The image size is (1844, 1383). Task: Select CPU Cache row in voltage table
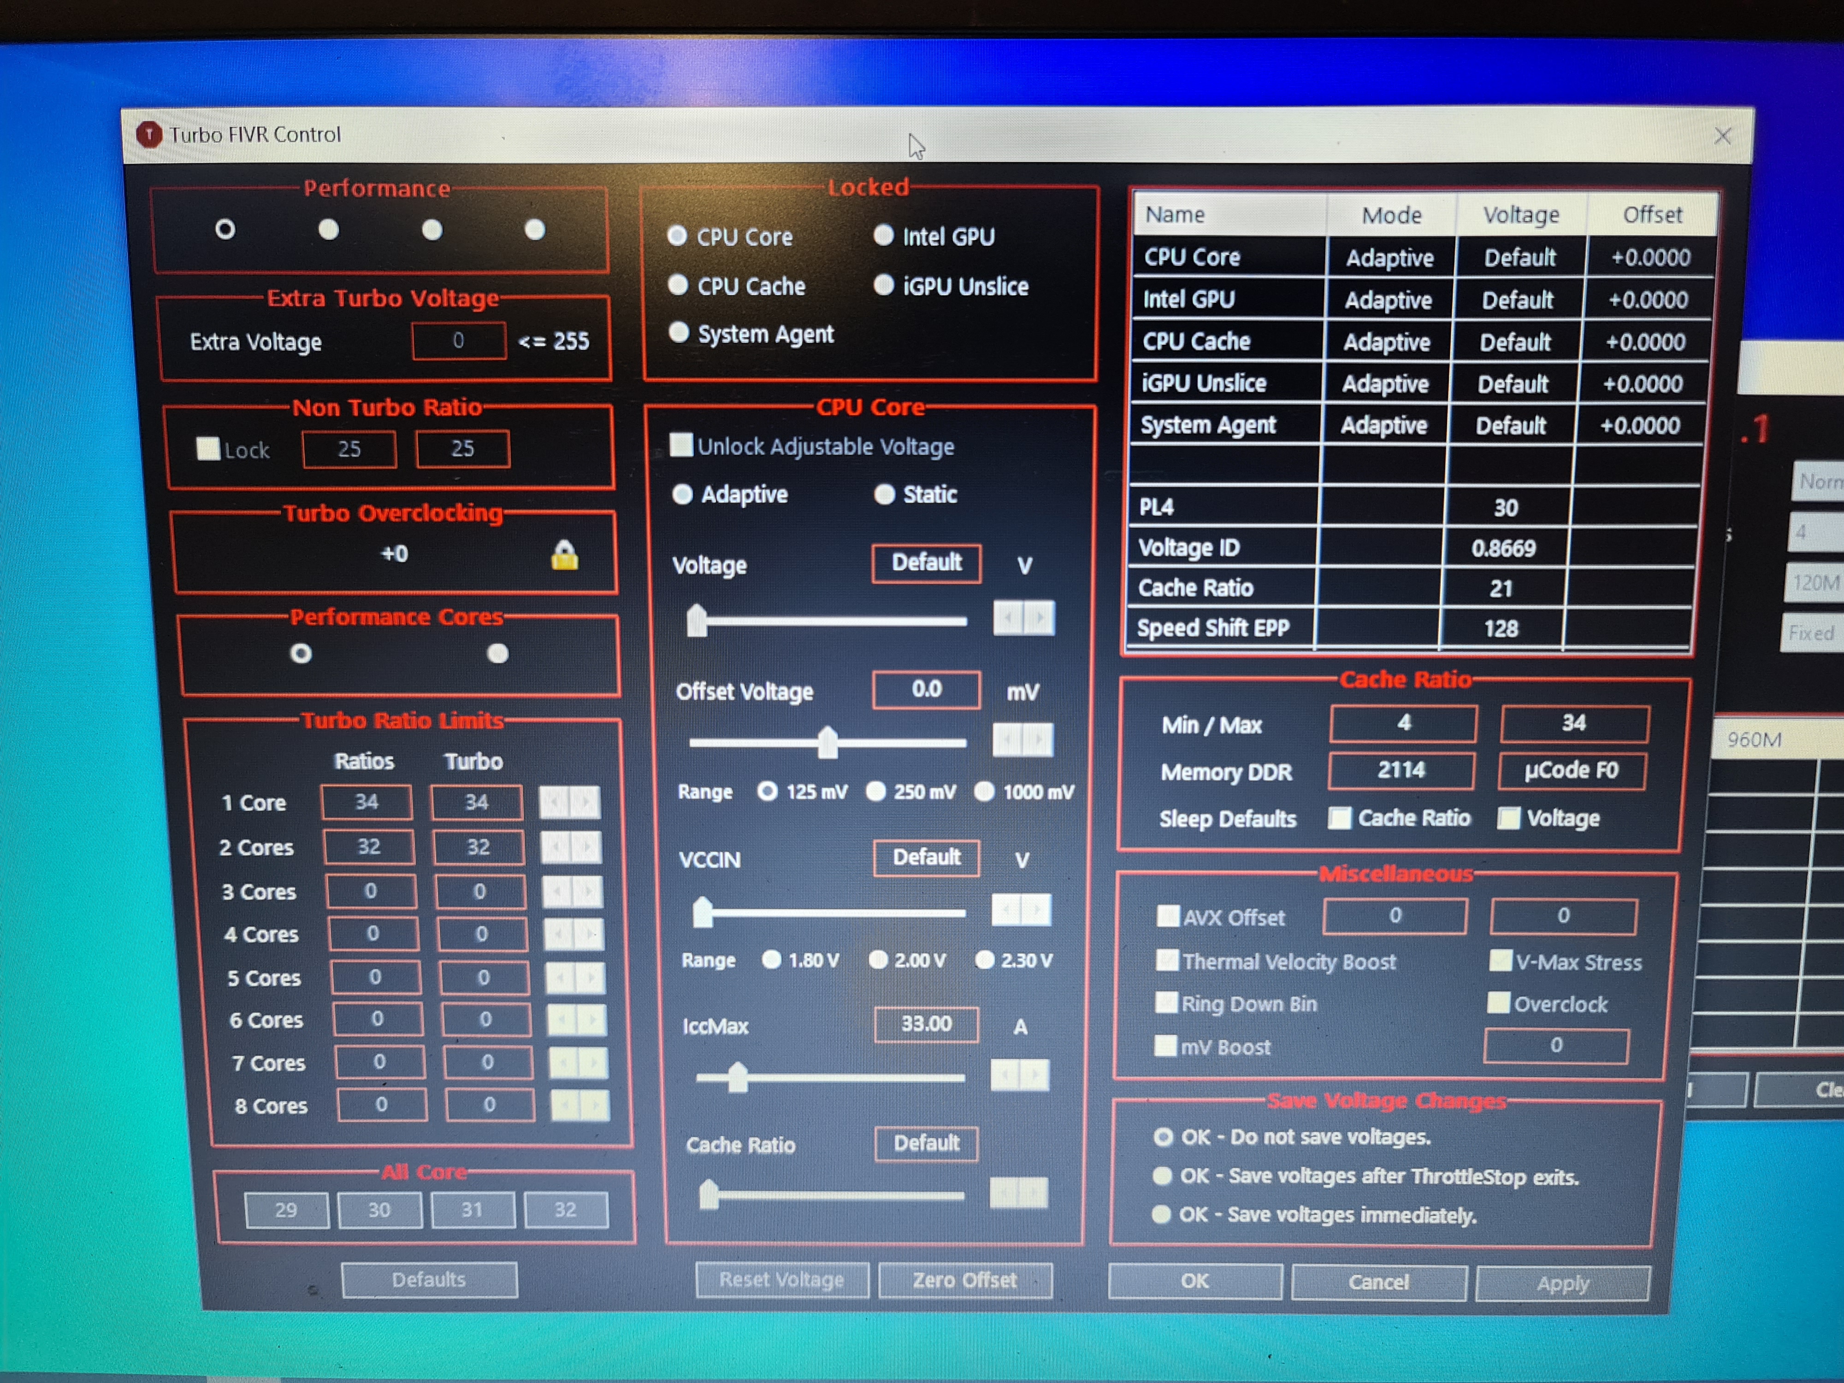pyautogui.click(x=1420, y=342)
